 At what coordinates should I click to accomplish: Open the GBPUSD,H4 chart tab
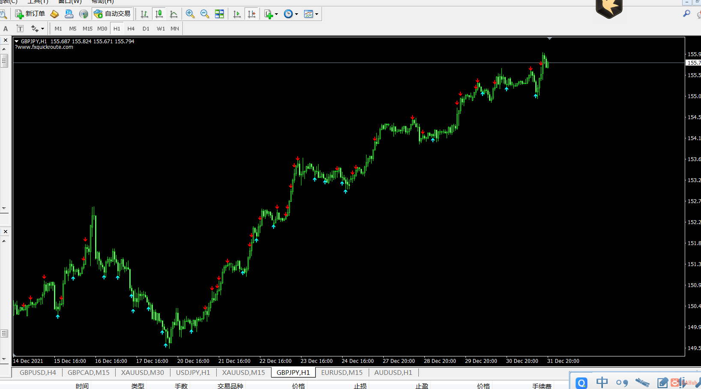38,373
